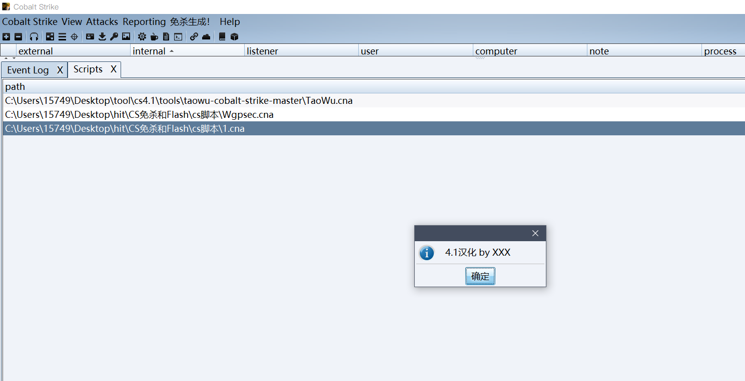Open the Attacks menu

coord(102,21)
